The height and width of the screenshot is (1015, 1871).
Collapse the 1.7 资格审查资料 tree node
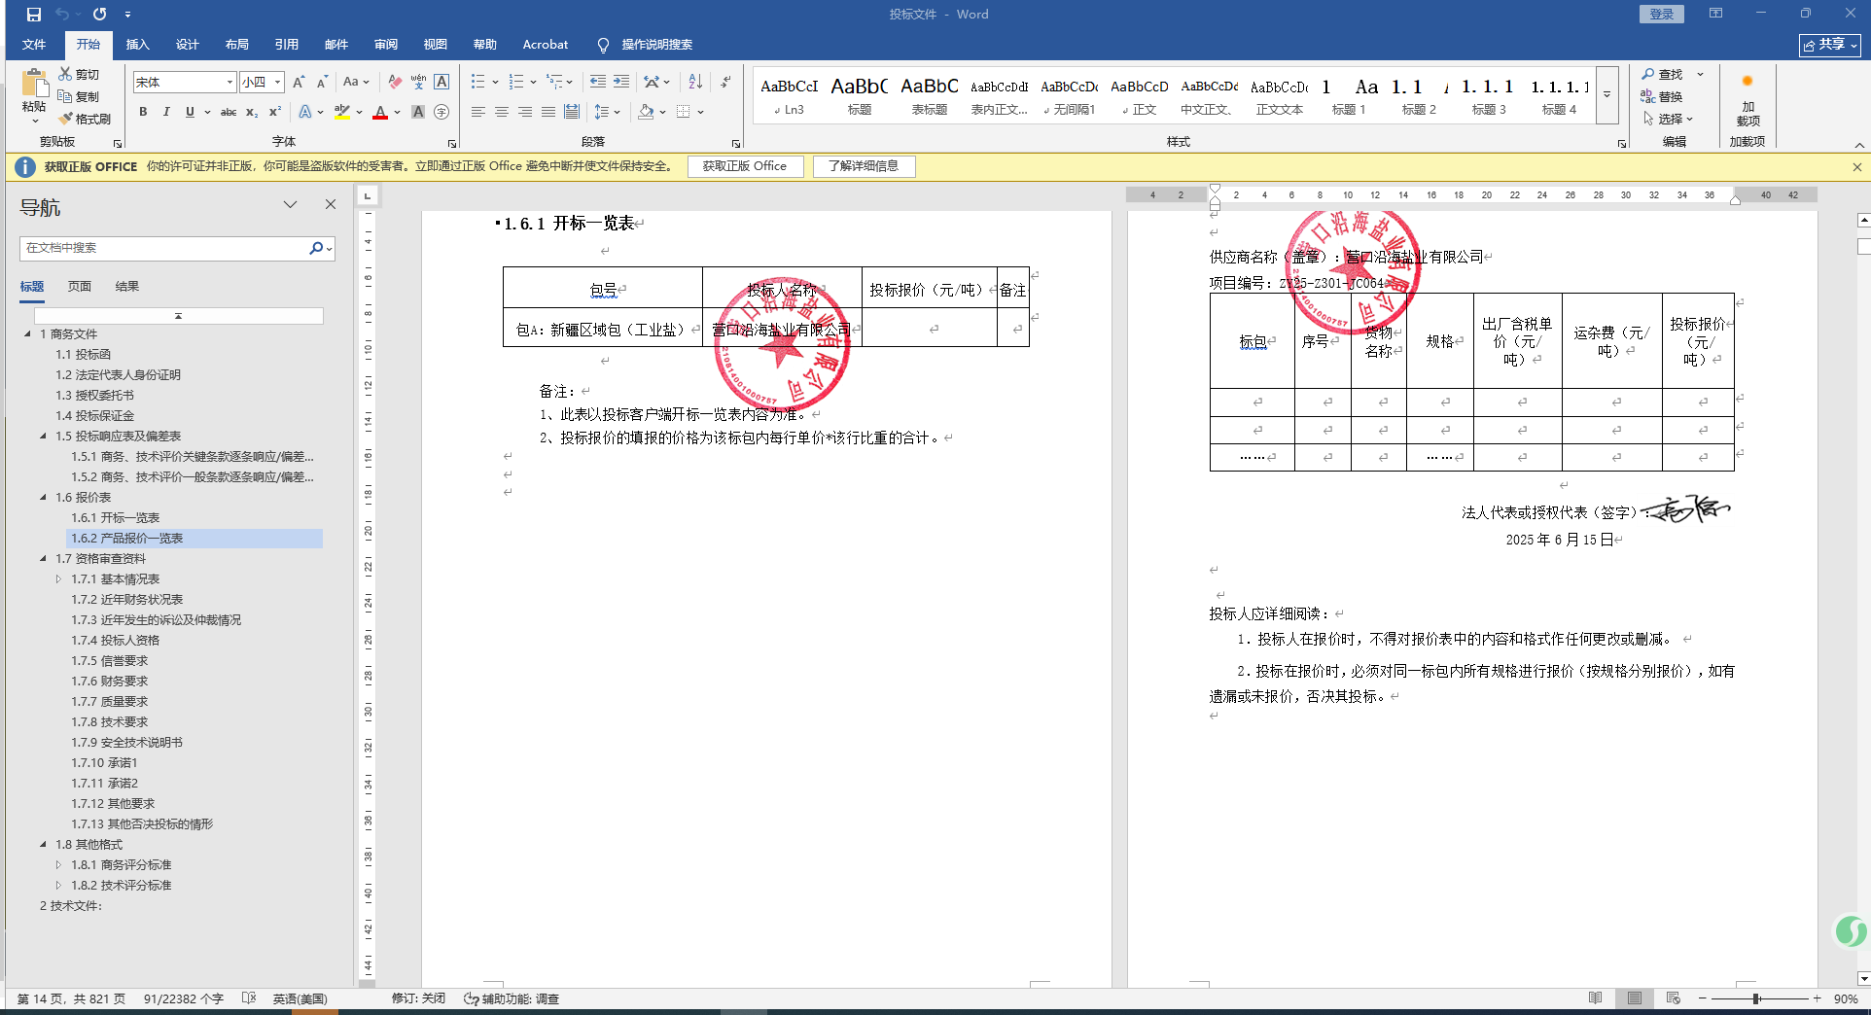tap(43, 558)
